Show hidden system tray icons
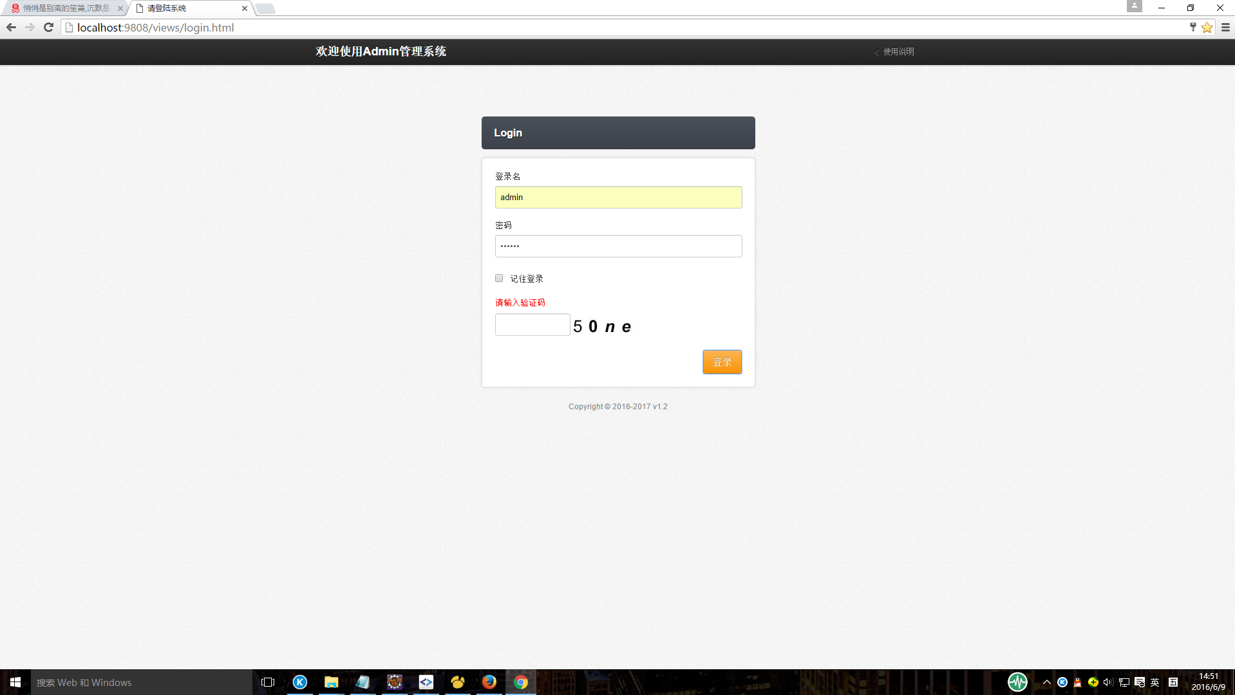This screenshot has height=695, width=1235. (1046, 682)
